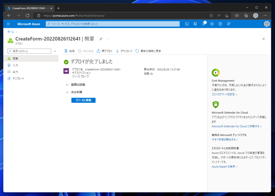Click 最新の情報に更新 refresh button

point(148,51)
